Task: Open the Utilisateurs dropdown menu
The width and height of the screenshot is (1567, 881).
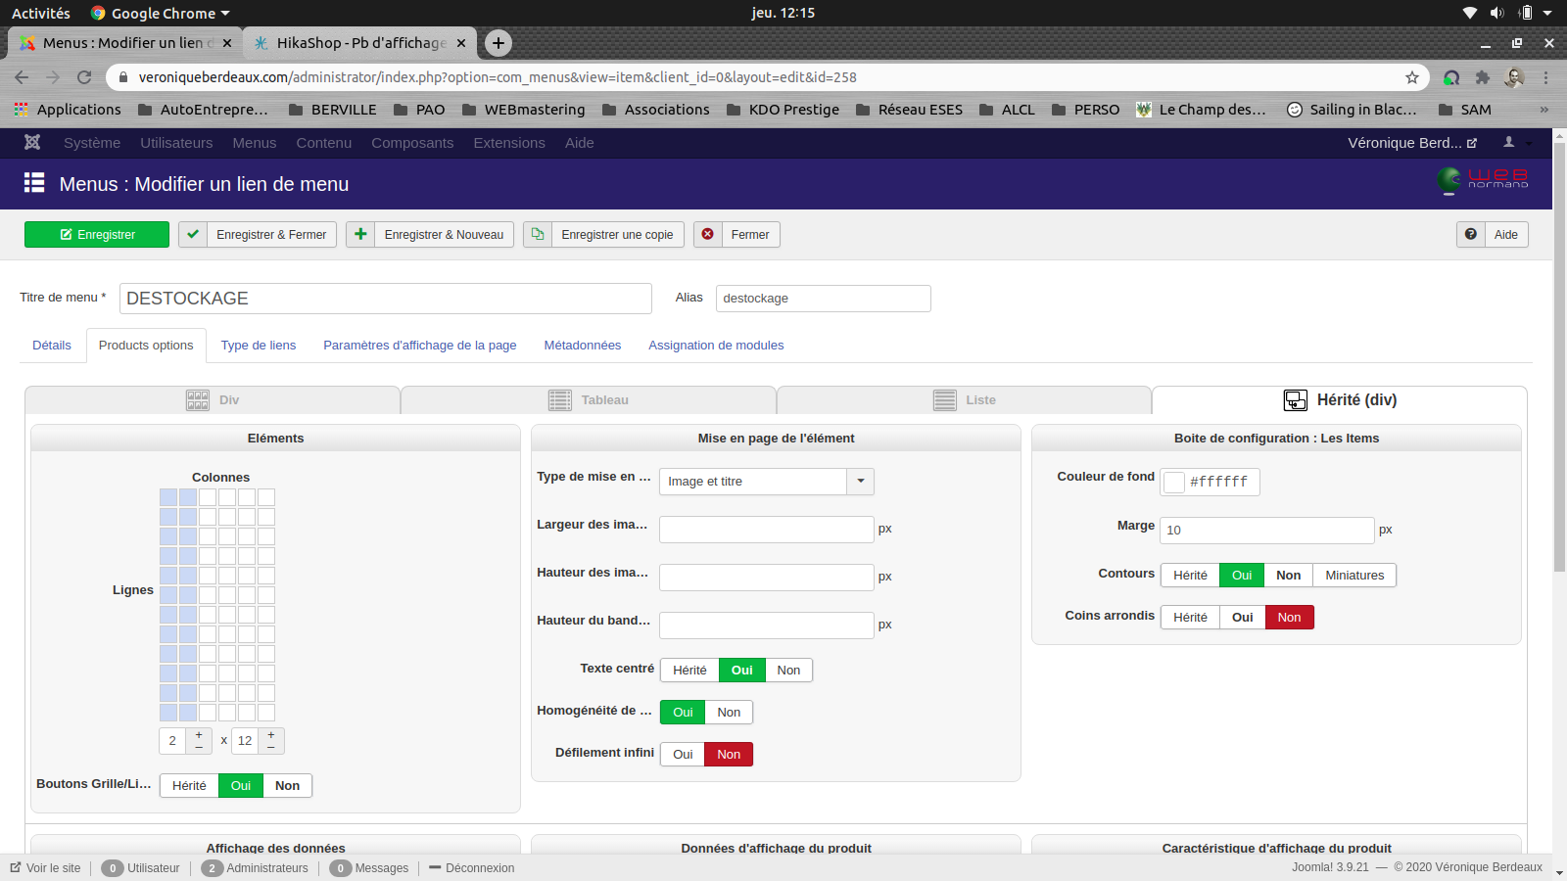Action: (x=176, y=143)
